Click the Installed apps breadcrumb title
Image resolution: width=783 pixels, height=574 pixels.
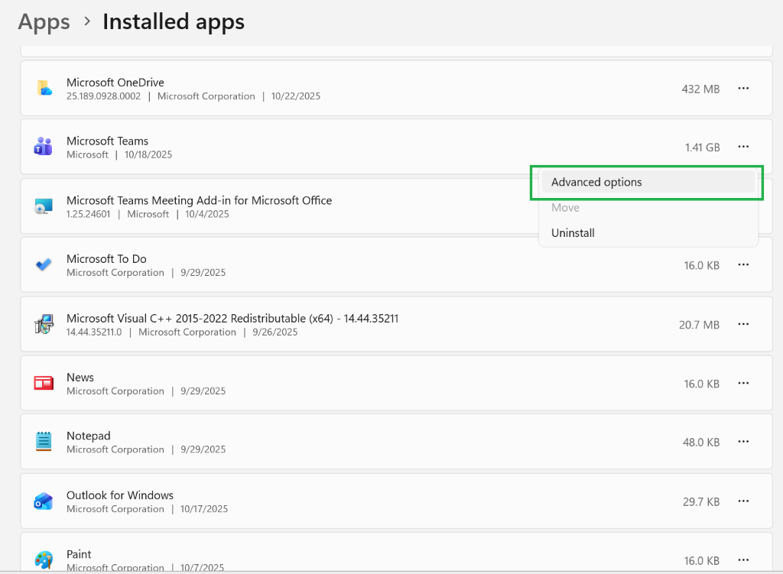tap(174, 22)
